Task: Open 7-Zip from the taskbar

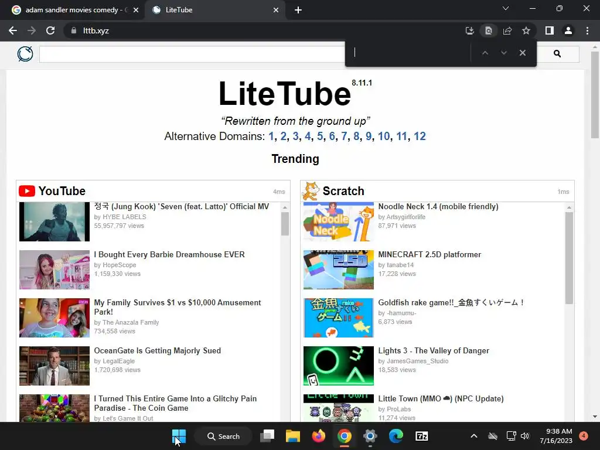Action: coord(422,436)
